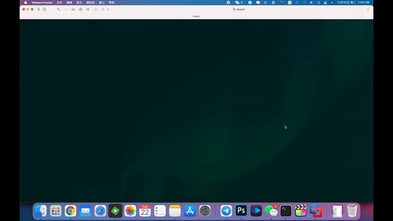
Task: Open Calendar showing 22 in the dock
Action: (x=145, y=211)
